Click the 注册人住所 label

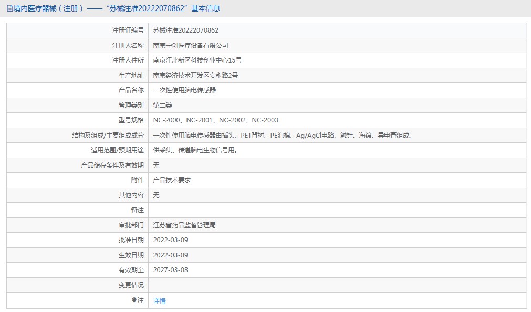(128, 60)
